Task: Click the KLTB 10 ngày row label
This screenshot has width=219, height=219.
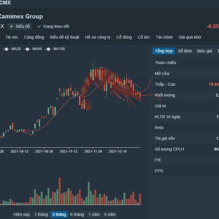Action: (x=168, y=117)
